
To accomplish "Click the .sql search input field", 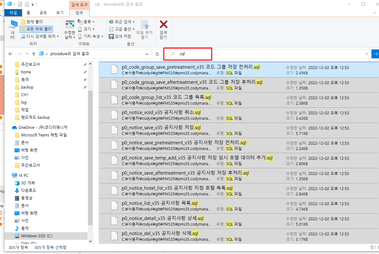I will pyautogui.click(x=268, y=54).
